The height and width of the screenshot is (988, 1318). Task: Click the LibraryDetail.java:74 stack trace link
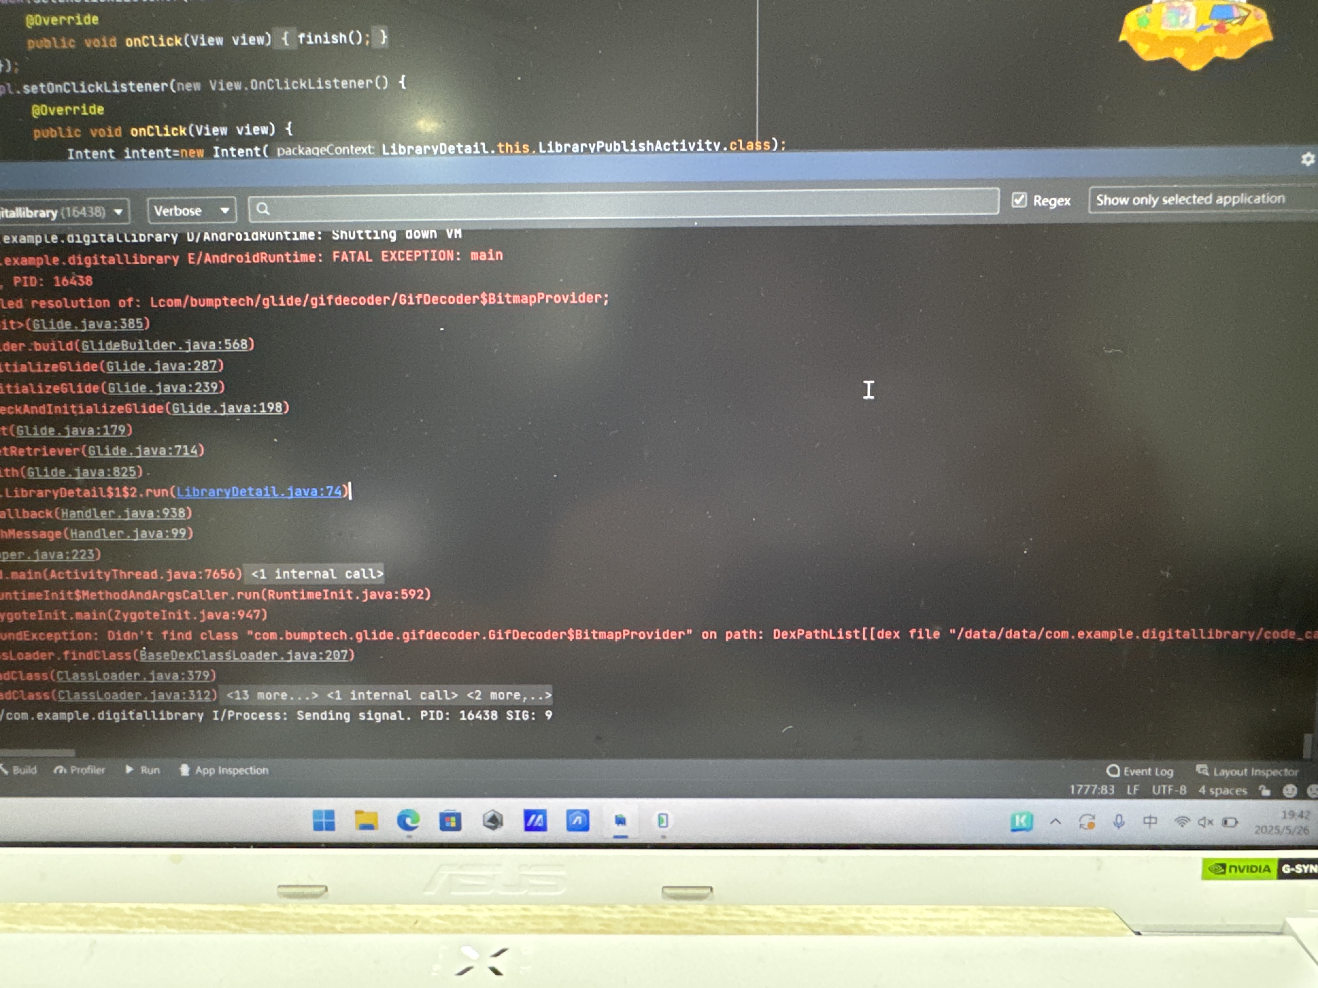click(260, 492)
